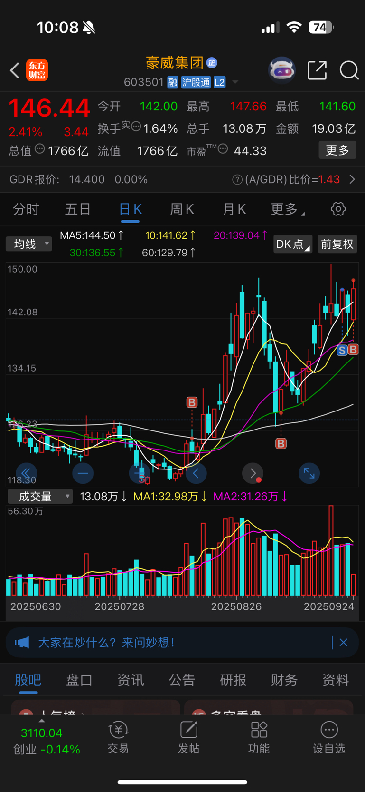365x792 pixels.
Task: Tap the info icon next to 总值
Action: coord(40,148)
